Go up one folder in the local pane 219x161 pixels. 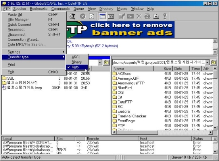[x=106, y=62]
